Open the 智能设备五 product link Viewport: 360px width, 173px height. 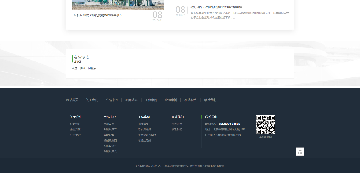[x=110, y=146]
